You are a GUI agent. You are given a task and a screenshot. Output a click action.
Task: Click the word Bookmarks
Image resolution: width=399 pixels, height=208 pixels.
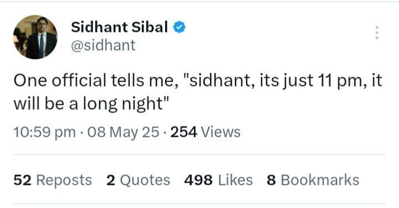[320, 180]
